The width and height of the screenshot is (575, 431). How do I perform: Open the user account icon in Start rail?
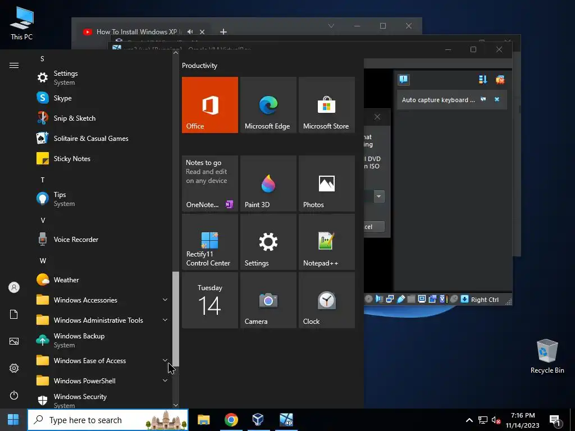[14, 287]
